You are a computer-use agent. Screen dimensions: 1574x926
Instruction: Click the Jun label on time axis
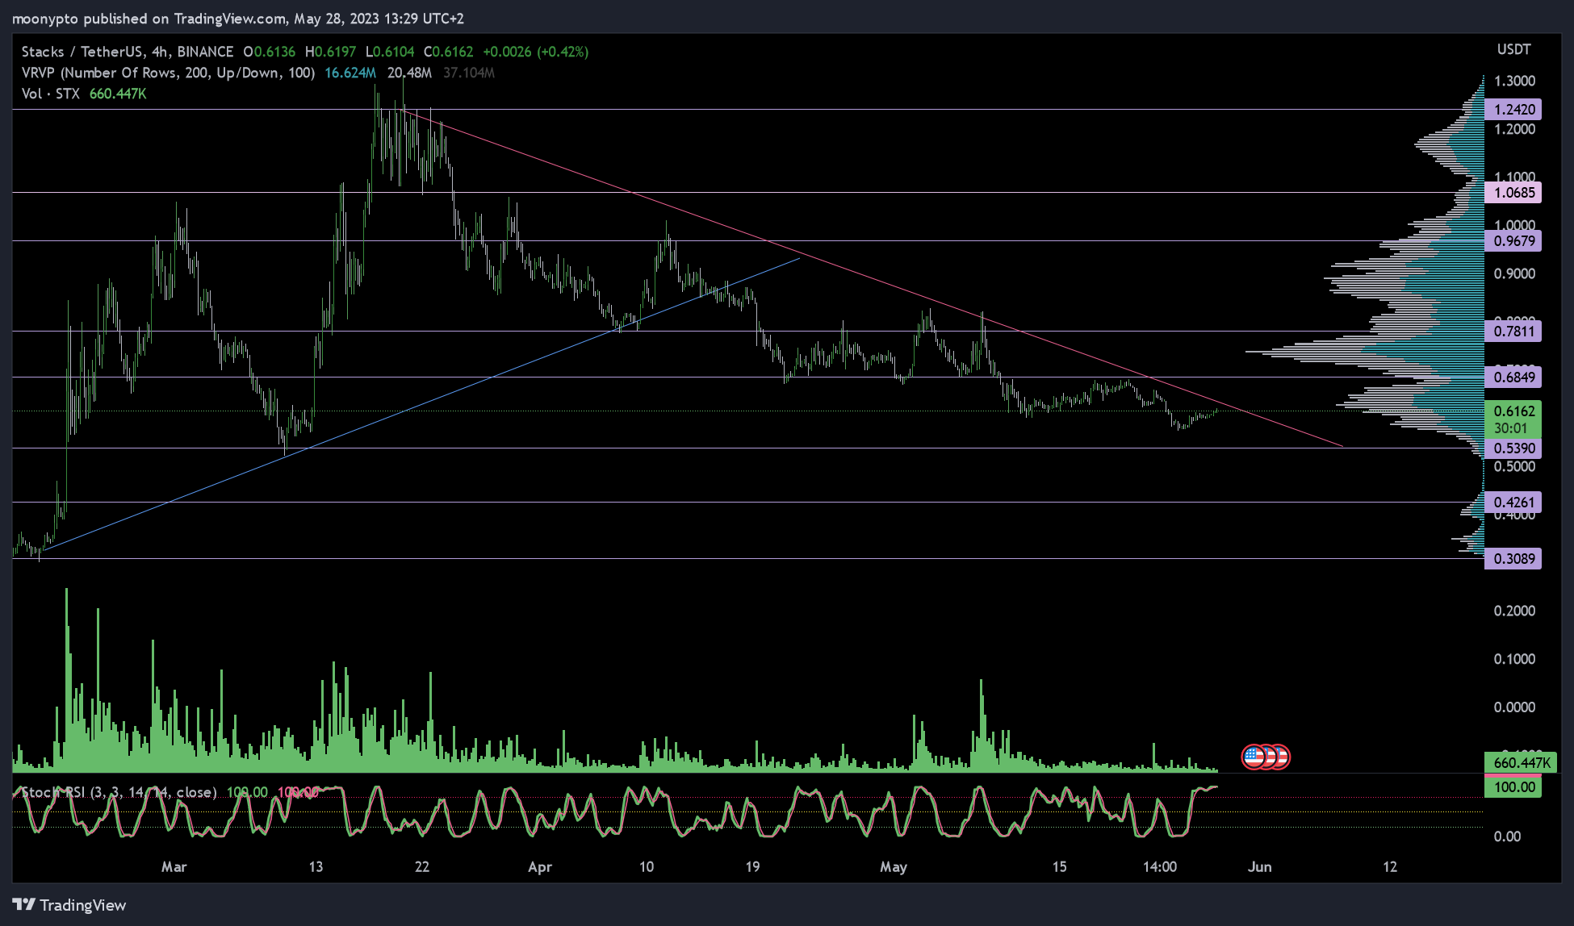pos(1260,867)
